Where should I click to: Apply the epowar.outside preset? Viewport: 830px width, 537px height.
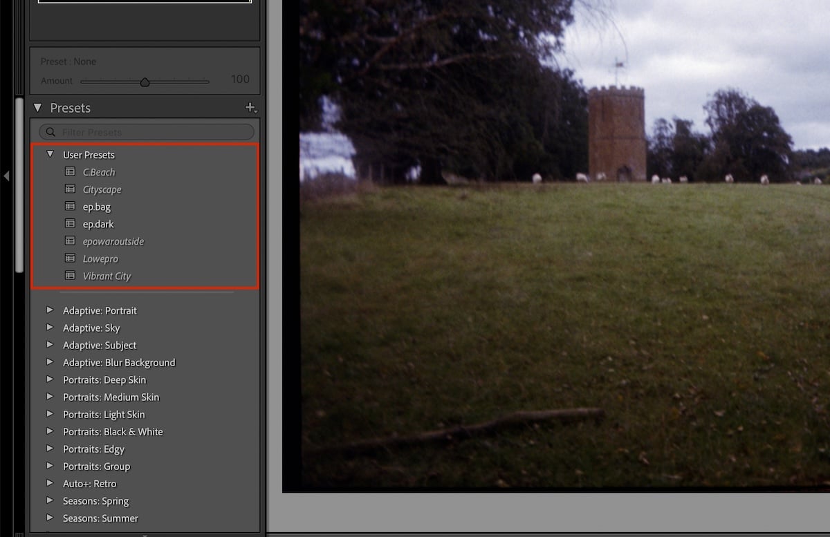tap(113, 241)
